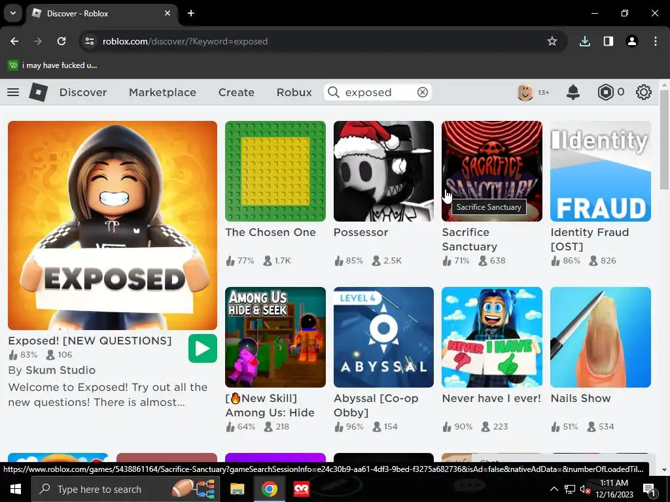View site information icon in address bar
Image resolution: width=670 pixels, height=502 pixels.
point(90,41)
